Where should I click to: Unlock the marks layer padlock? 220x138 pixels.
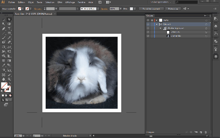(x=152, y=20)
